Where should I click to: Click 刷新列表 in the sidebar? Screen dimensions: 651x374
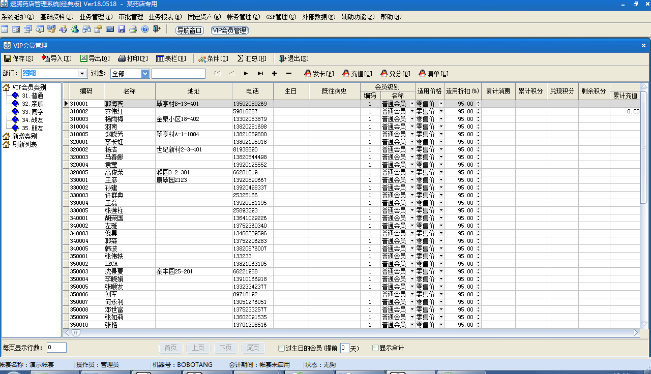coord(24,144)
